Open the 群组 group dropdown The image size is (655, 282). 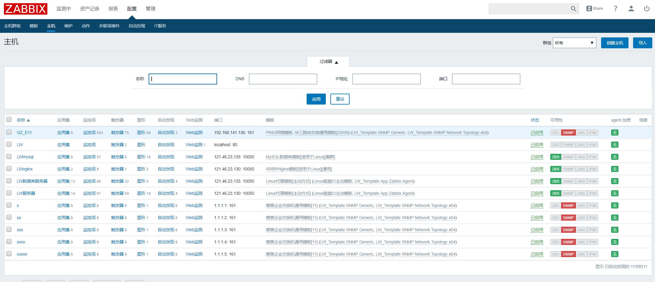[x=574, y=43]
